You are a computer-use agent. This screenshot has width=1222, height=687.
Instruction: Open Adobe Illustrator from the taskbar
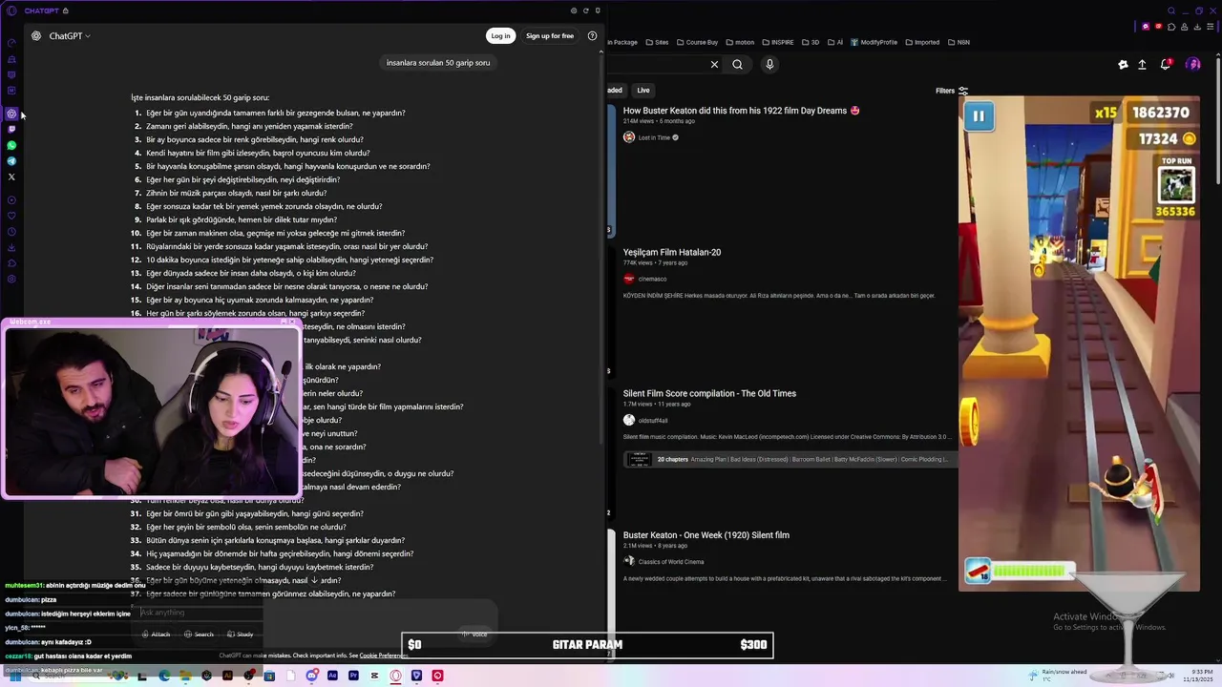(x=227, y=676)
